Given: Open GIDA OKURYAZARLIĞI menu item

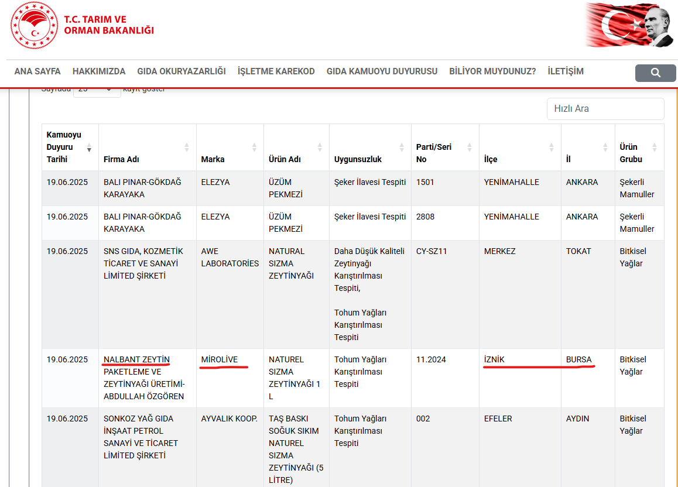Looking at the screenshot, I should tap(182, 71).
